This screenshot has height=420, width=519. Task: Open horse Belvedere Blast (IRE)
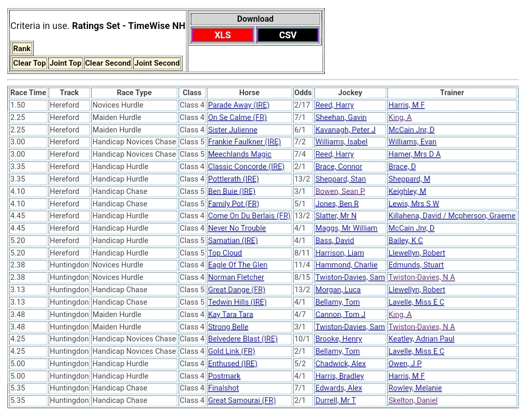tap(242, 339)
